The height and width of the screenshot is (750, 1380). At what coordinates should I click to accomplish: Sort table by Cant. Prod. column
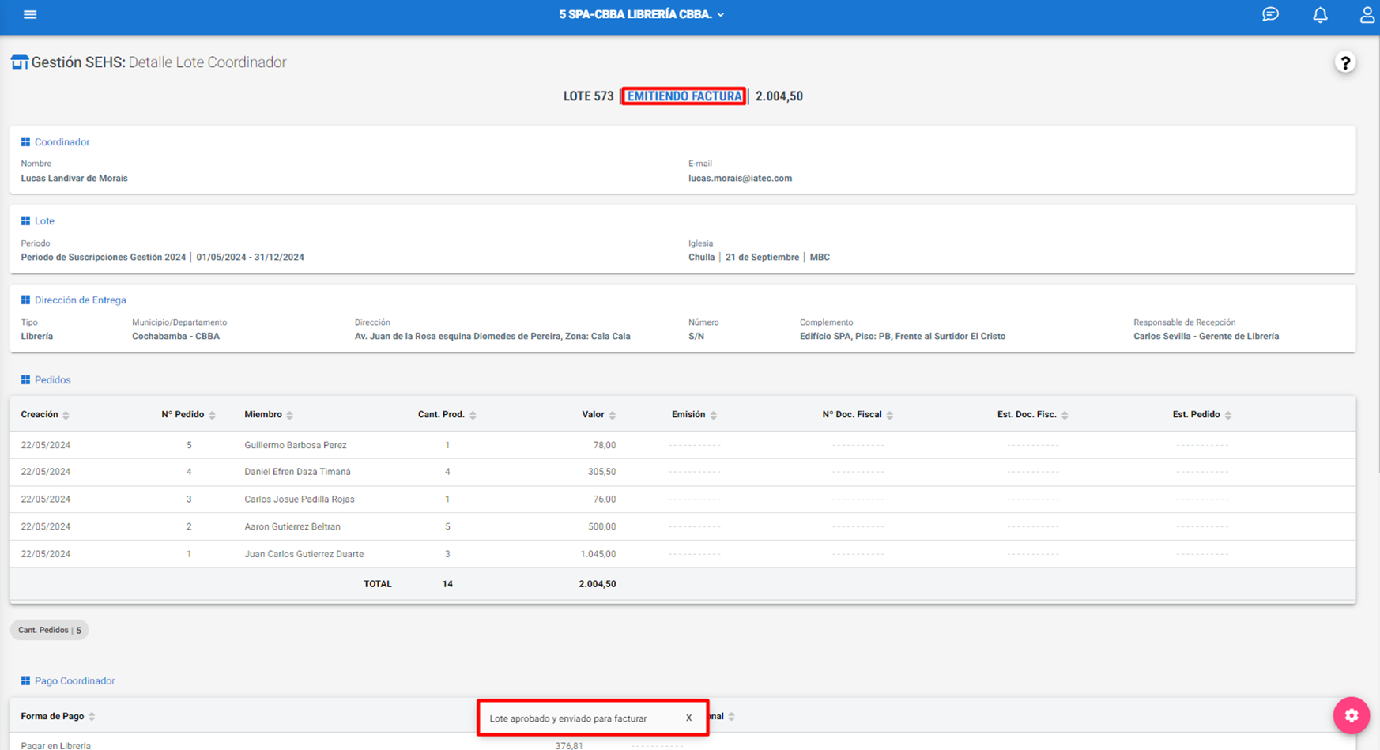[447, 414]
